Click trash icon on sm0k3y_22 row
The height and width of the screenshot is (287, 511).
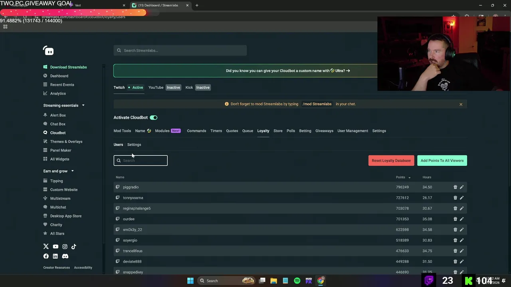[x=455, y=230]
